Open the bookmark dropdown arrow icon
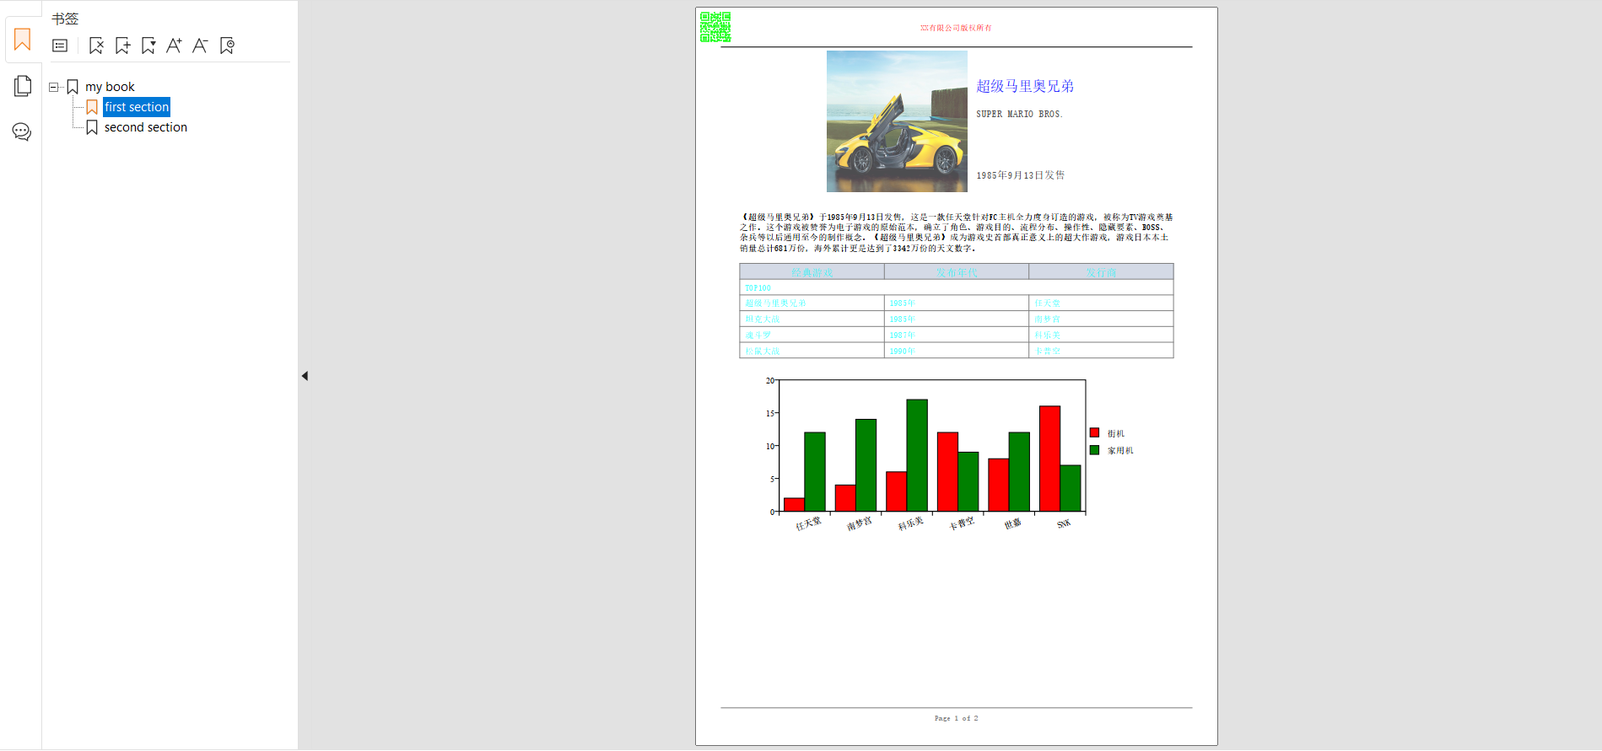This screenshot has height=751, width=1602. [x=148, y=46]
